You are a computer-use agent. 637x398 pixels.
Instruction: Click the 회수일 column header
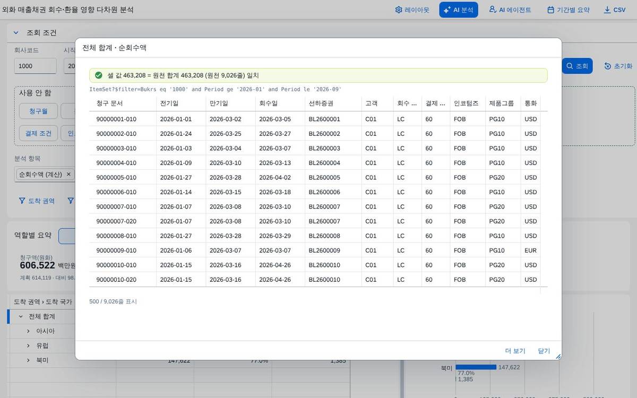tap(280, 103)
